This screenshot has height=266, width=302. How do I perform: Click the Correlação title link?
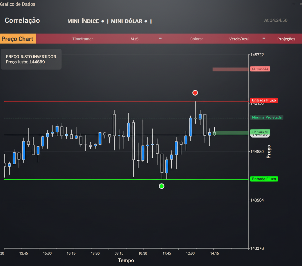(x=22, y=21)
